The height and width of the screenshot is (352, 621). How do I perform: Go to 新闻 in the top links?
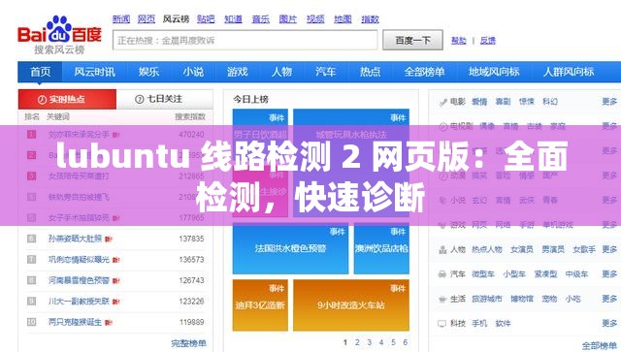tap(121, 19)
